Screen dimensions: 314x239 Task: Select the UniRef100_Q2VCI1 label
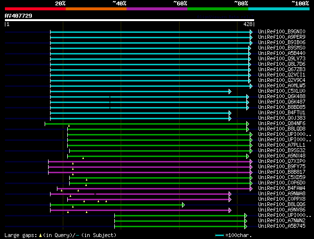[282, 75]
